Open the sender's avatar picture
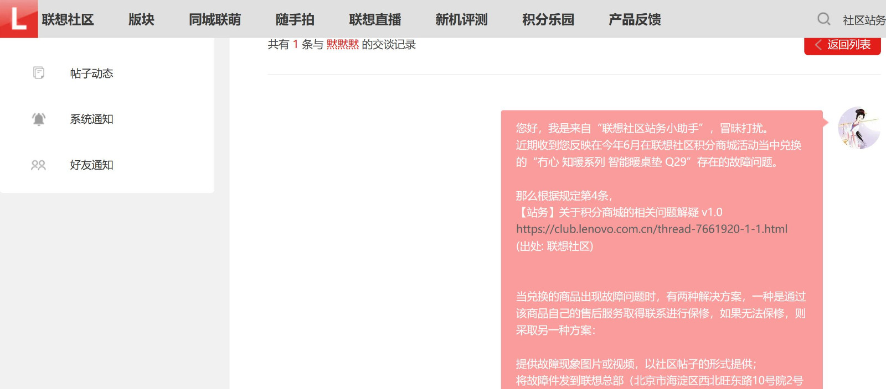886x389 pixels. point(859,128)
